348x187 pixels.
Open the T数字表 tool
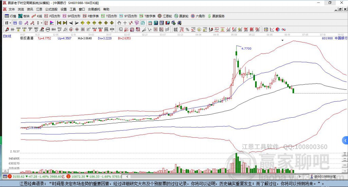click(147, 16)
